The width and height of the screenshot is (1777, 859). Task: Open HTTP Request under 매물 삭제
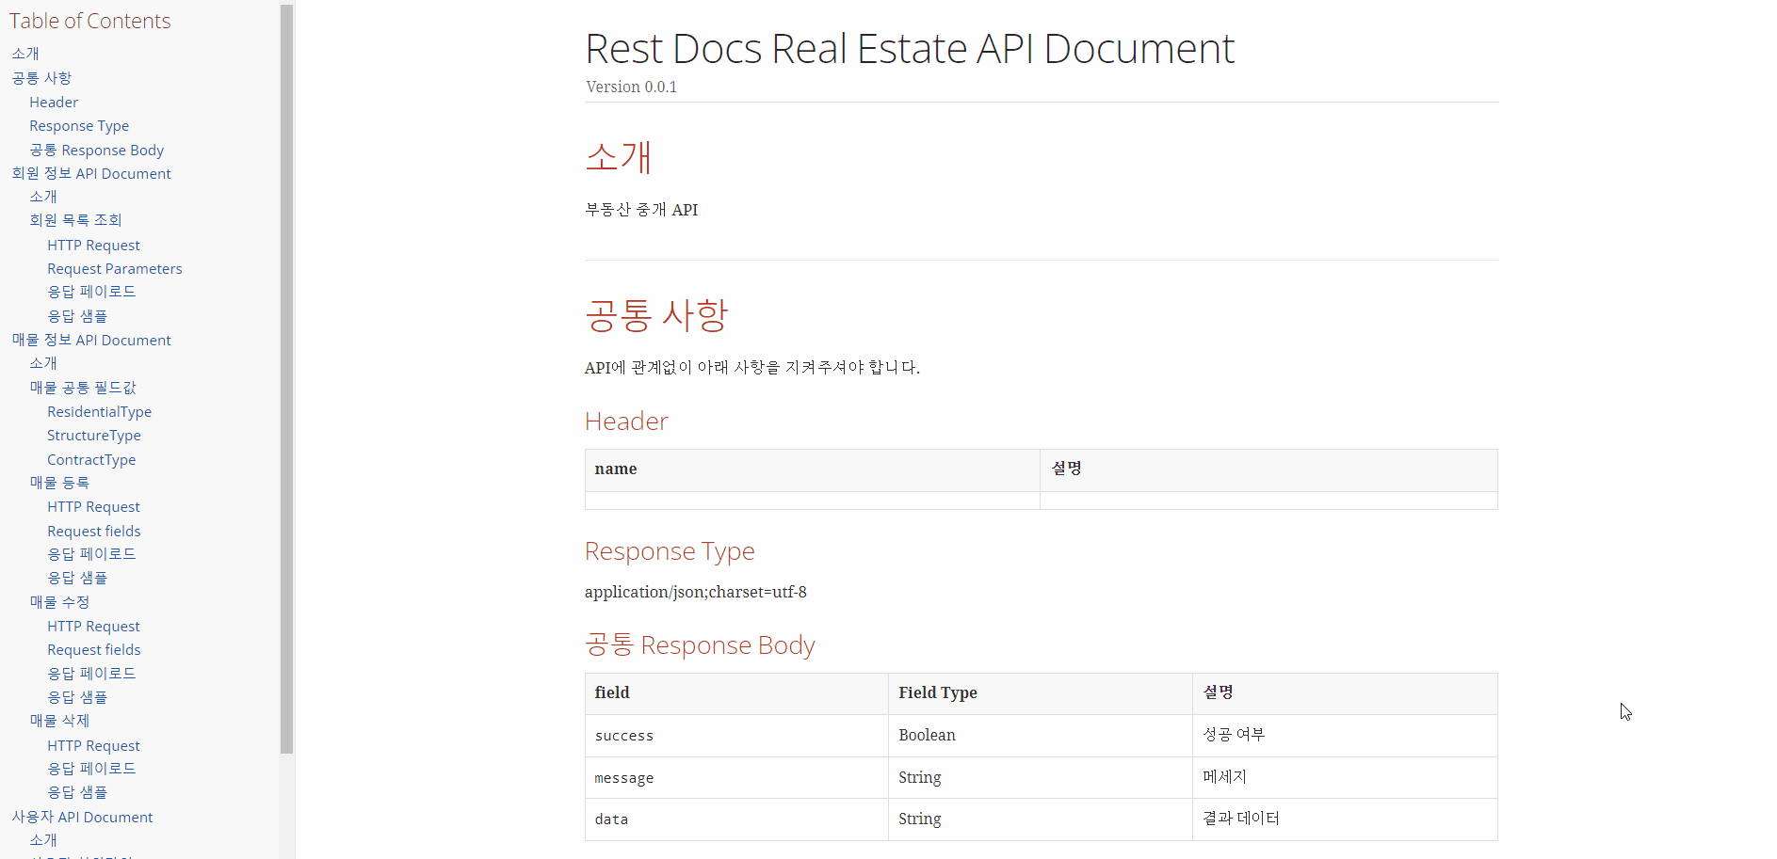click(93, 745)
